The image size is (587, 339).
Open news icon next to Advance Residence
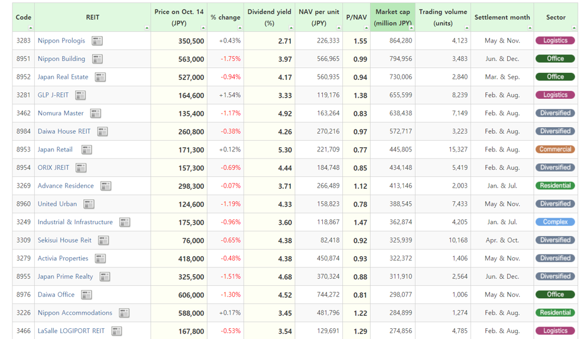(x=106, y=186)
